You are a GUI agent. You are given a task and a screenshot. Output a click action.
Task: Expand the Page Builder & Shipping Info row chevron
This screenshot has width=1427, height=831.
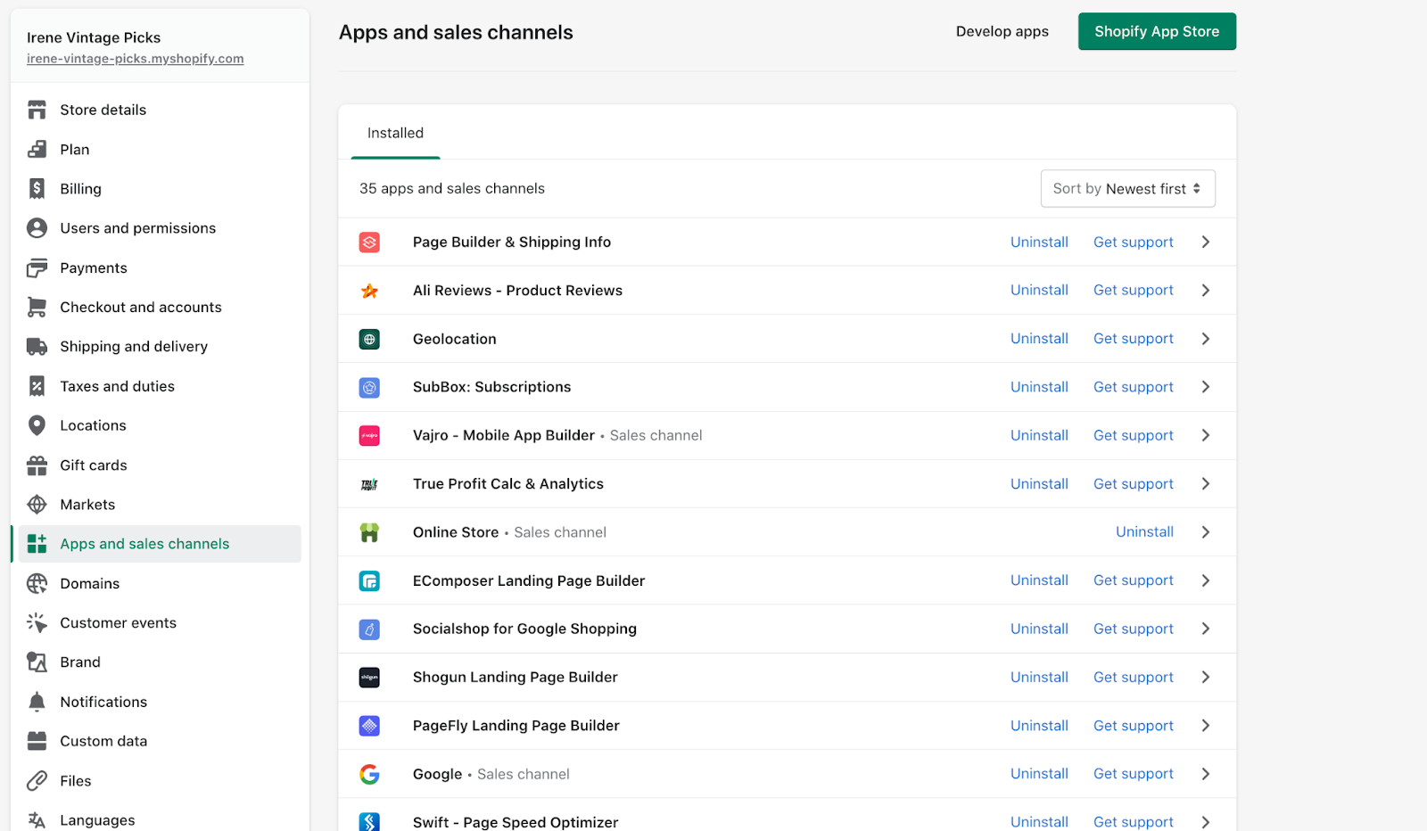pyautogui.click(x=1205, y=242)
